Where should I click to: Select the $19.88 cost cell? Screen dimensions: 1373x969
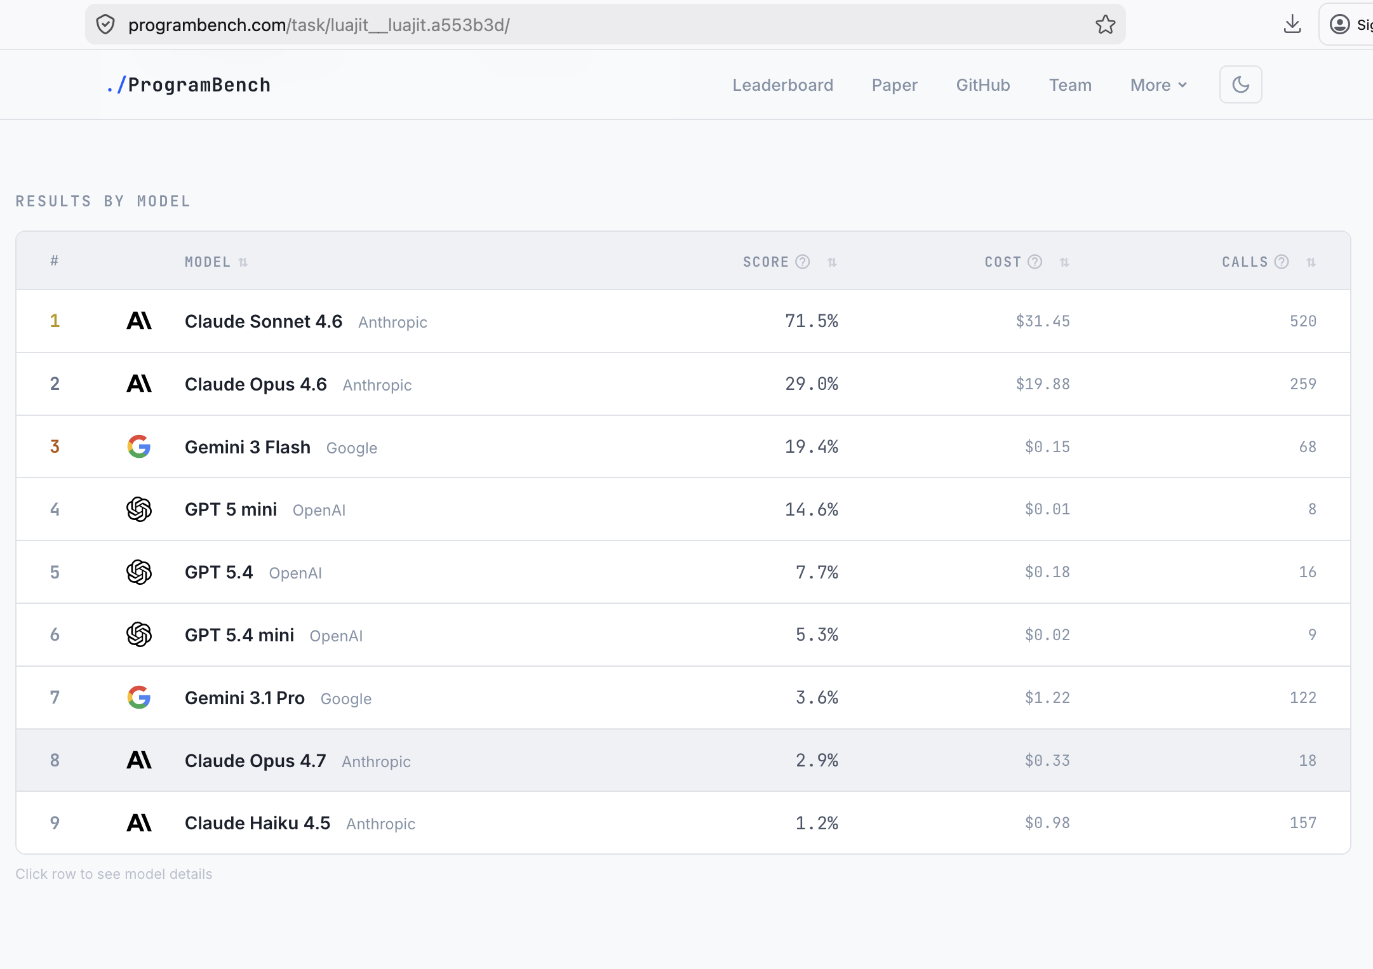click(x=1043, y=384)
